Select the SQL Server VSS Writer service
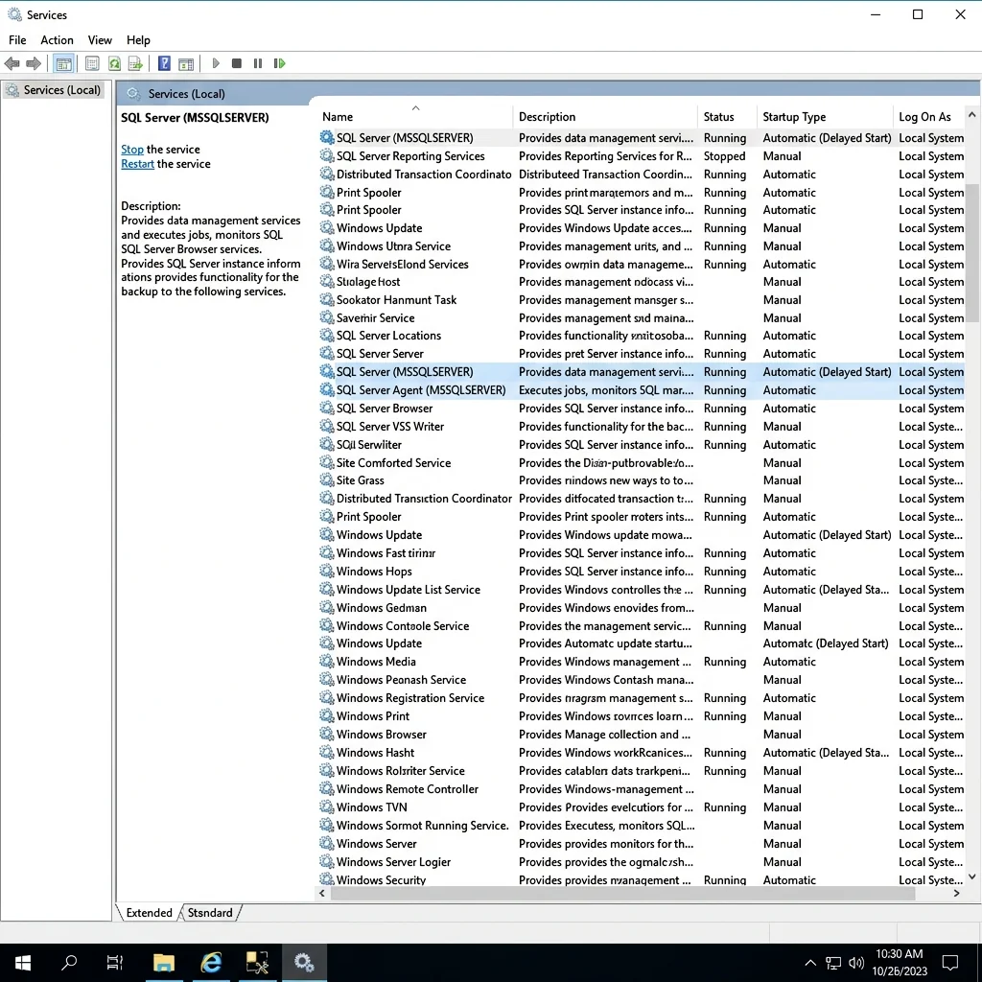This screenshot has height=982, width=982. [x=641, y=427]
